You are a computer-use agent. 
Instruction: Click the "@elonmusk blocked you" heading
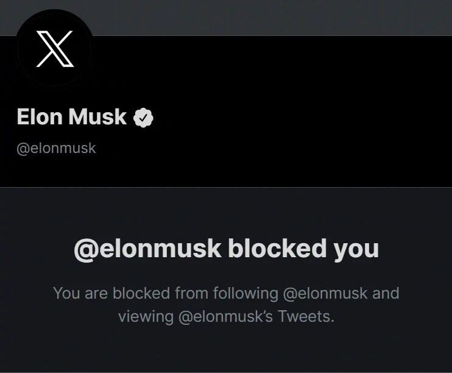tap(226, 249)
